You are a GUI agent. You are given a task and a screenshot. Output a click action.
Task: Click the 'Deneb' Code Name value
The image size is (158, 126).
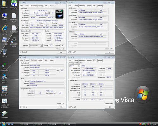36,13
